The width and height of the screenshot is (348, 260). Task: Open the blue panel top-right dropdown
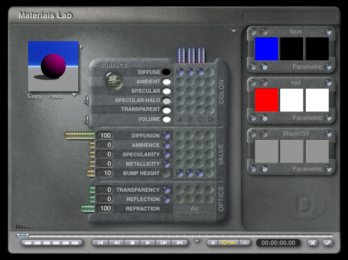(x=329, y=32)
